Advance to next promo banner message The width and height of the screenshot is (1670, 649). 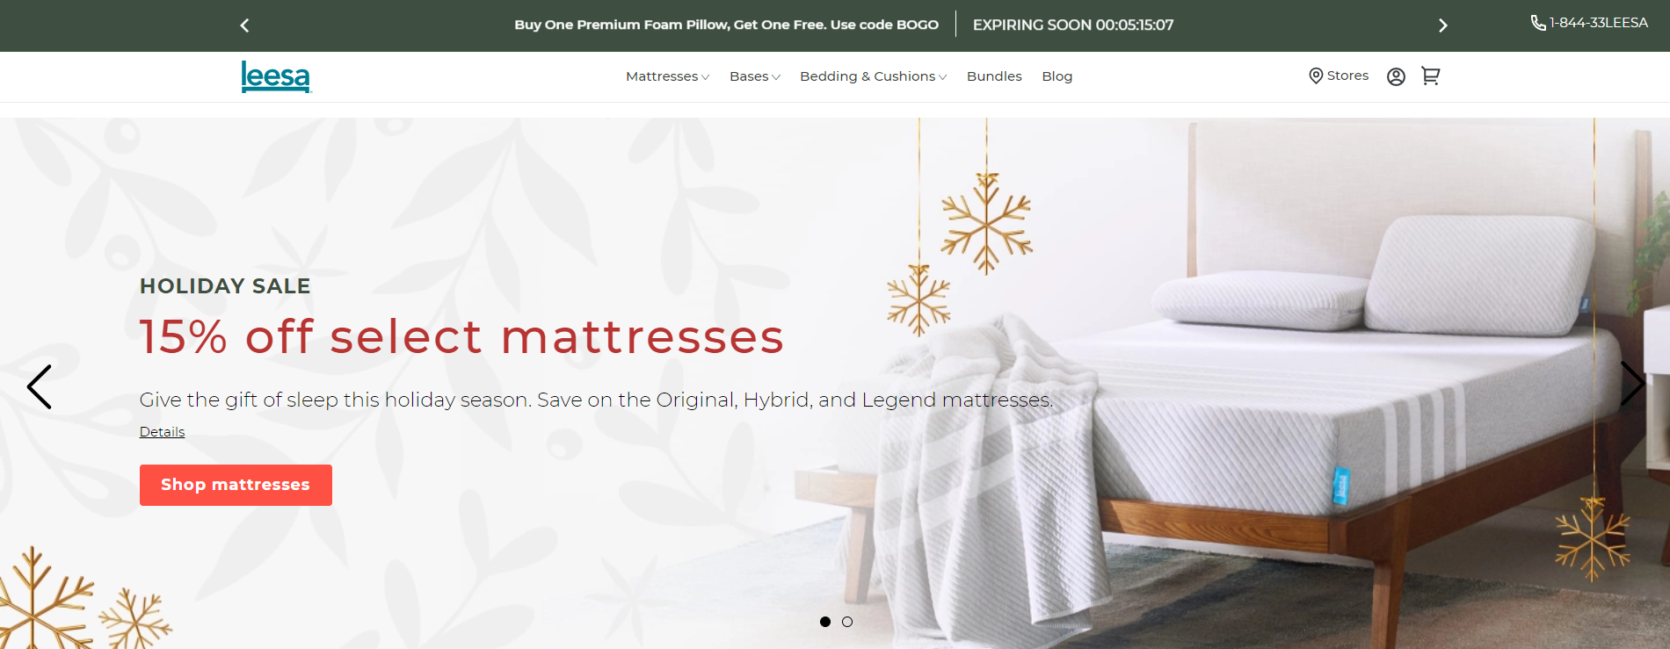click(x=1442, y=25)
